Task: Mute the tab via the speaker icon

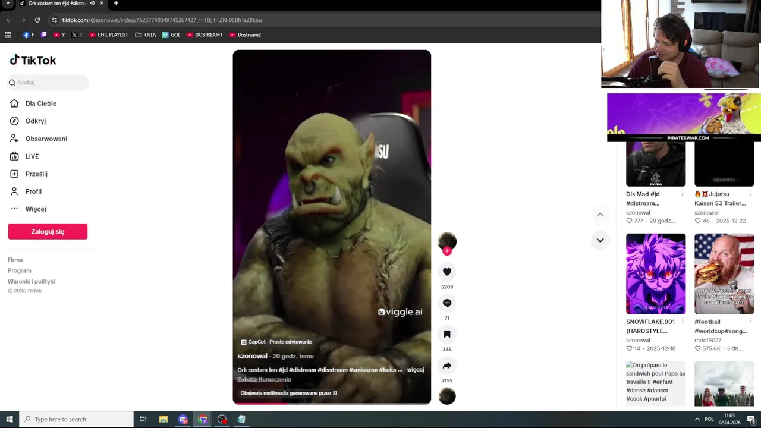Action: (92, 3)
